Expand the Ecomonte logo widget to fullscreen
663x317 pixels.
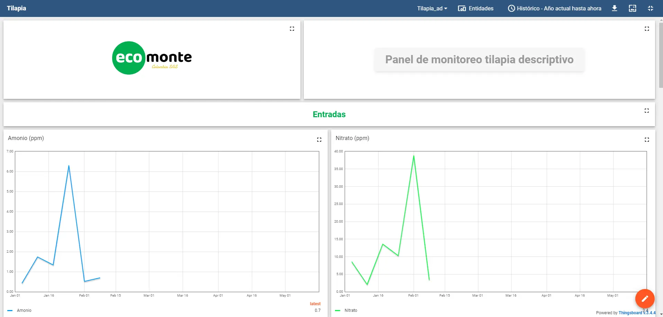292,29
